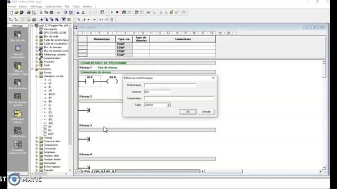Click the Réseau 3 comment bar
This screenshot has height=189, width=337.
click(147, 130)
